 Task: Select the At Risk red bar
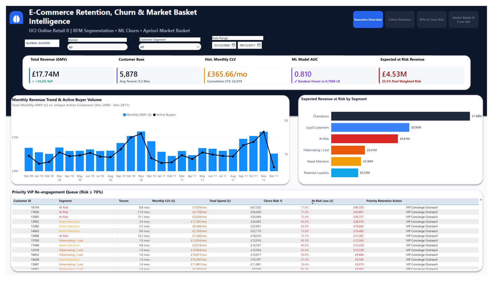(365, 139)
